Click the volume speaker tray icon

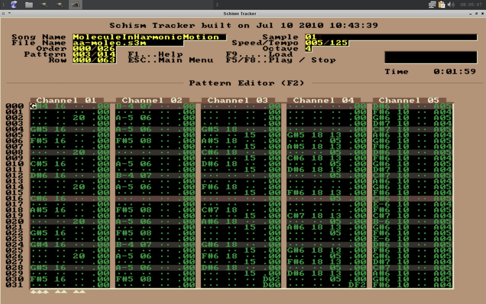(x=451, y=5)
